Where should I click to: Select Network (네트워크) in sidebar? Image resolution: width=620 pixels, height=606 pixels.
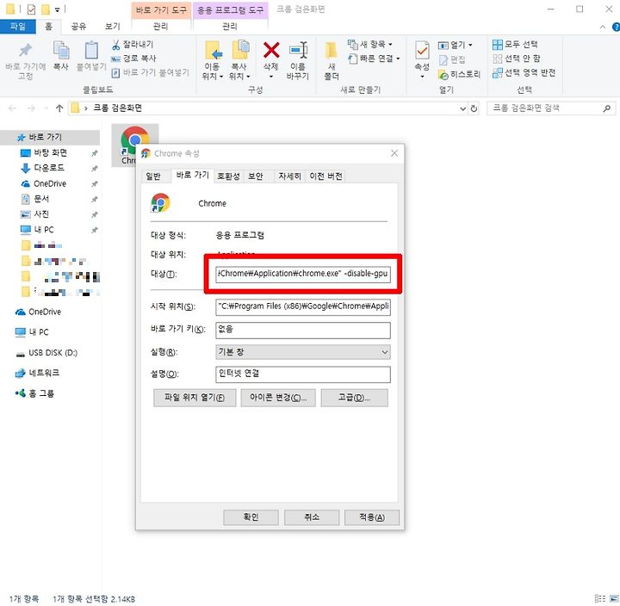point(44,373)
